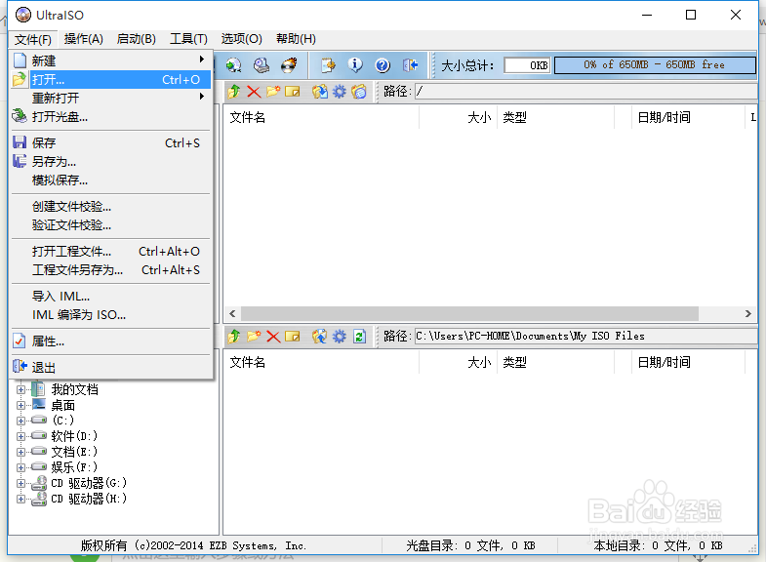Image resolution: width=766 pixels, height=562 pixels.
Task: Select 退出 menu entry
Action: point(111,367)
